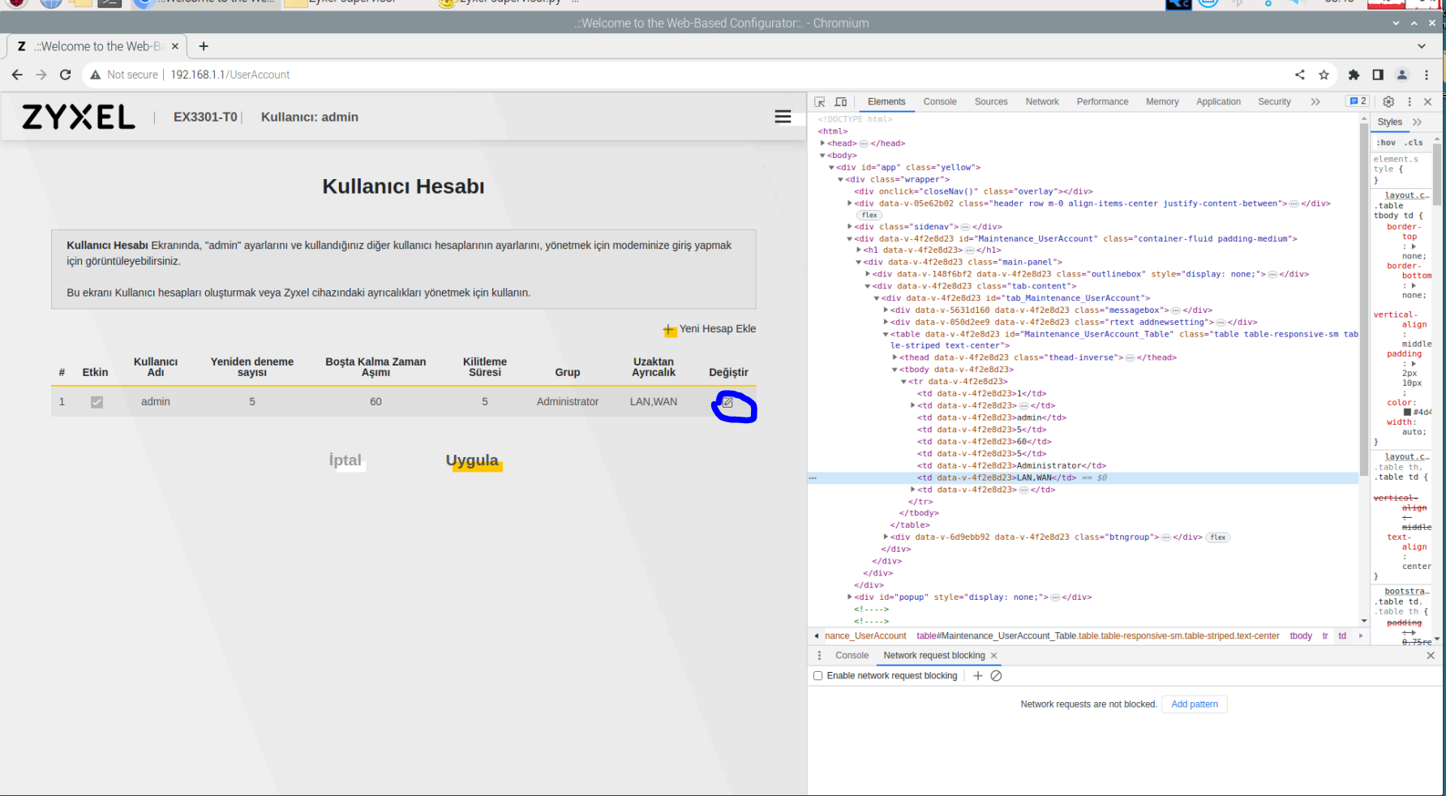Activate the DevTools element inspector tool
The image size is (1446, 796).
pyautogui.click(x=820, y=102)
